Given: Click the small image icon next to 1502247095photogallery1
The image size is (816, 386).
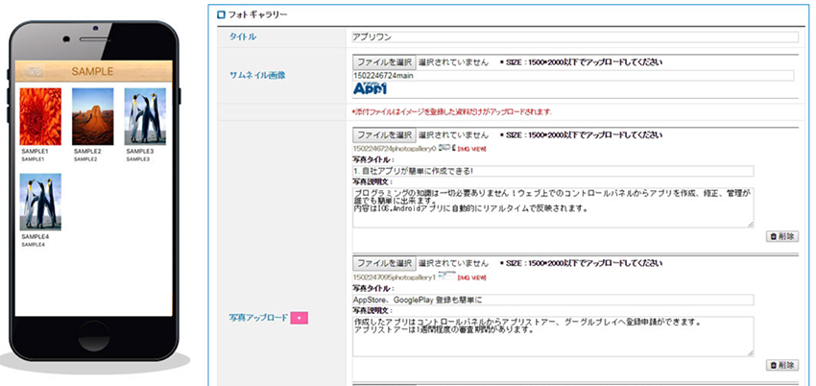Looking at the screenshot, I should (446, 276).
